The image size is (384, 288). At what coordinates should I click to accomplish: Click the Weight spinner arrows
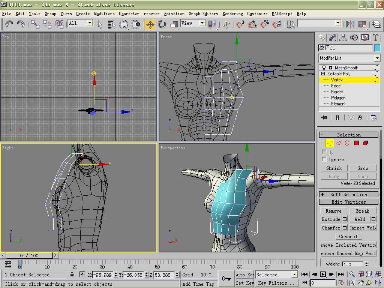tap(366, 264)
